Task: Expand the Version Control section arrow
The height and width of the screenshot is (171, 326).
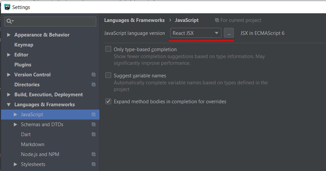Action: (x=9, y=74)
